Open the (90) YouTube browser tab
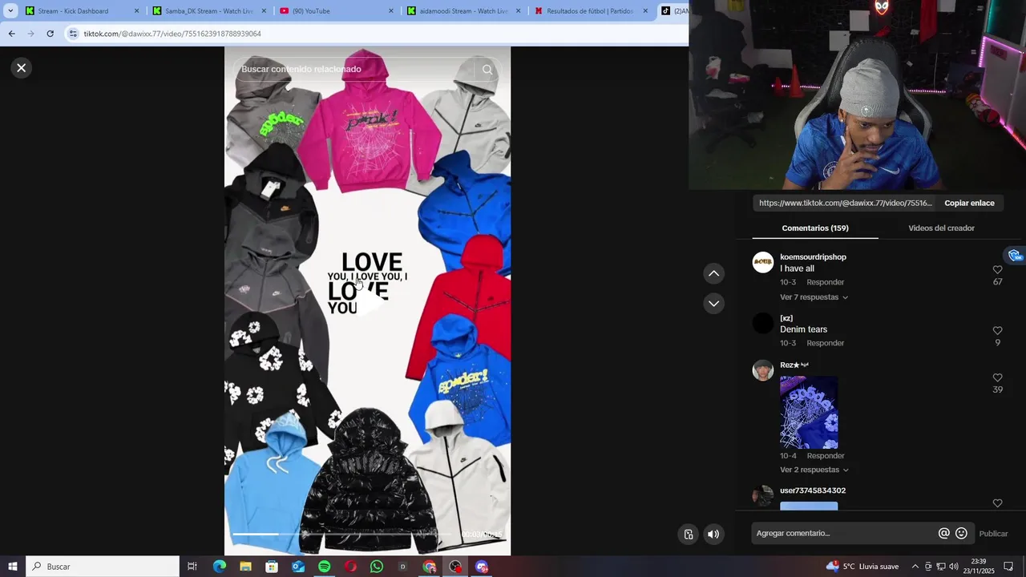Viewport: 1026px width, 577px height. (337, 11)
